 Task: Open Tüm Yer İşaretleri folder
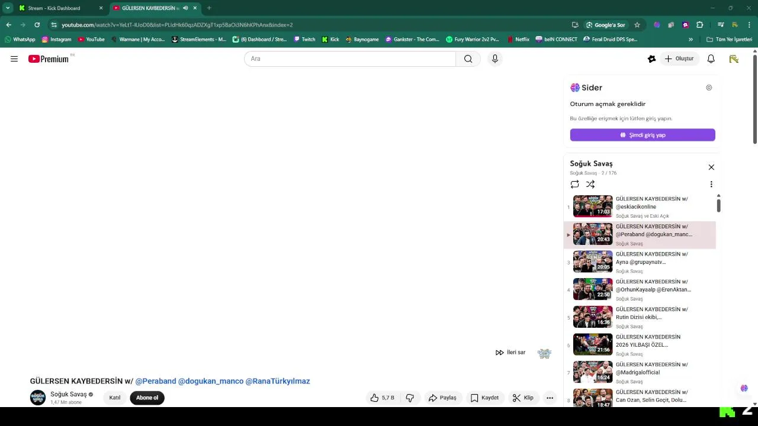coord(729,40)
